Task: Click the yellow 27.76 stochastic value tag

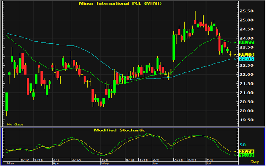Action: point(246,152)
